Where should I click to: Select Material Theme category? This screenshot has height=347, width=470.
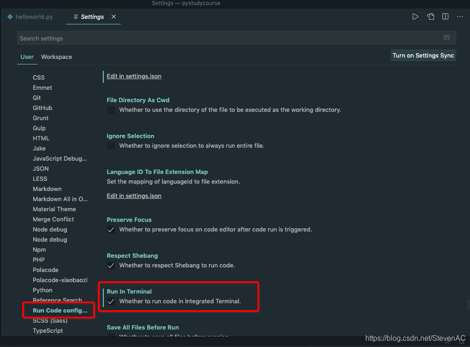(54, 209)
